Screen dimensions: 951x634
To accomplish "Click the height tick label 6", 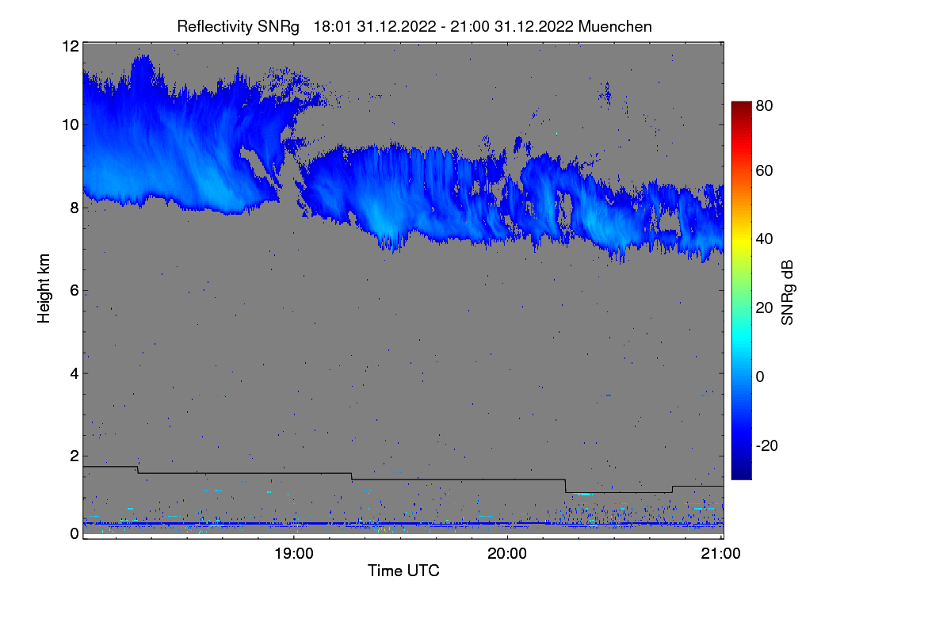I will 74,290.
